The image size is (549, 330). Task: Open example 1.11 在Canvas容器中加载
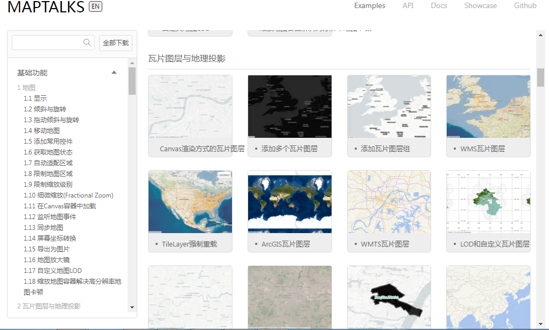point(60,206)
